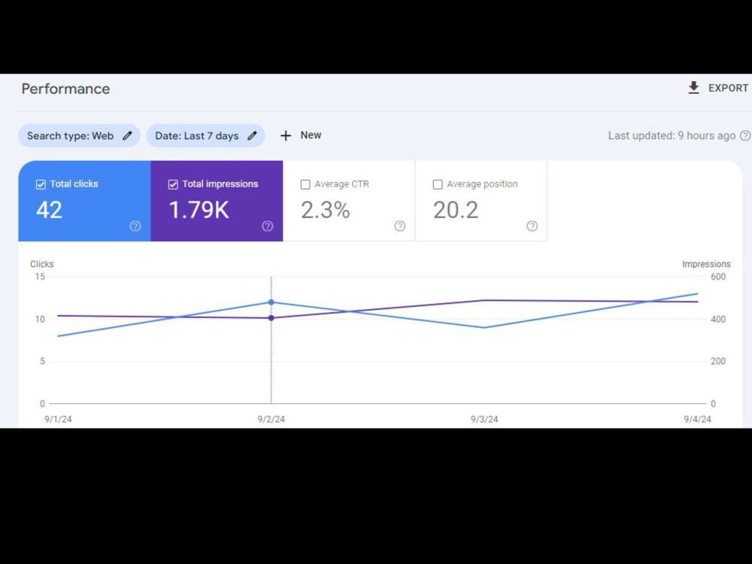The image size is (752, 564).
Task: Open help icon on Average position card
Action: pos(532,226)
